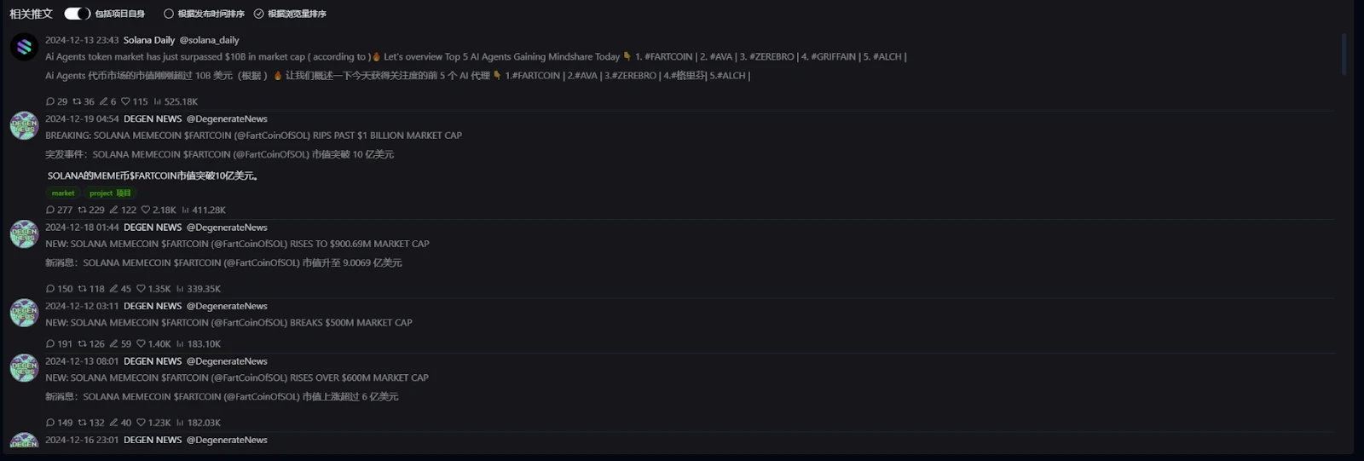Click views chart icon showing 183.10K

(180, 344)
